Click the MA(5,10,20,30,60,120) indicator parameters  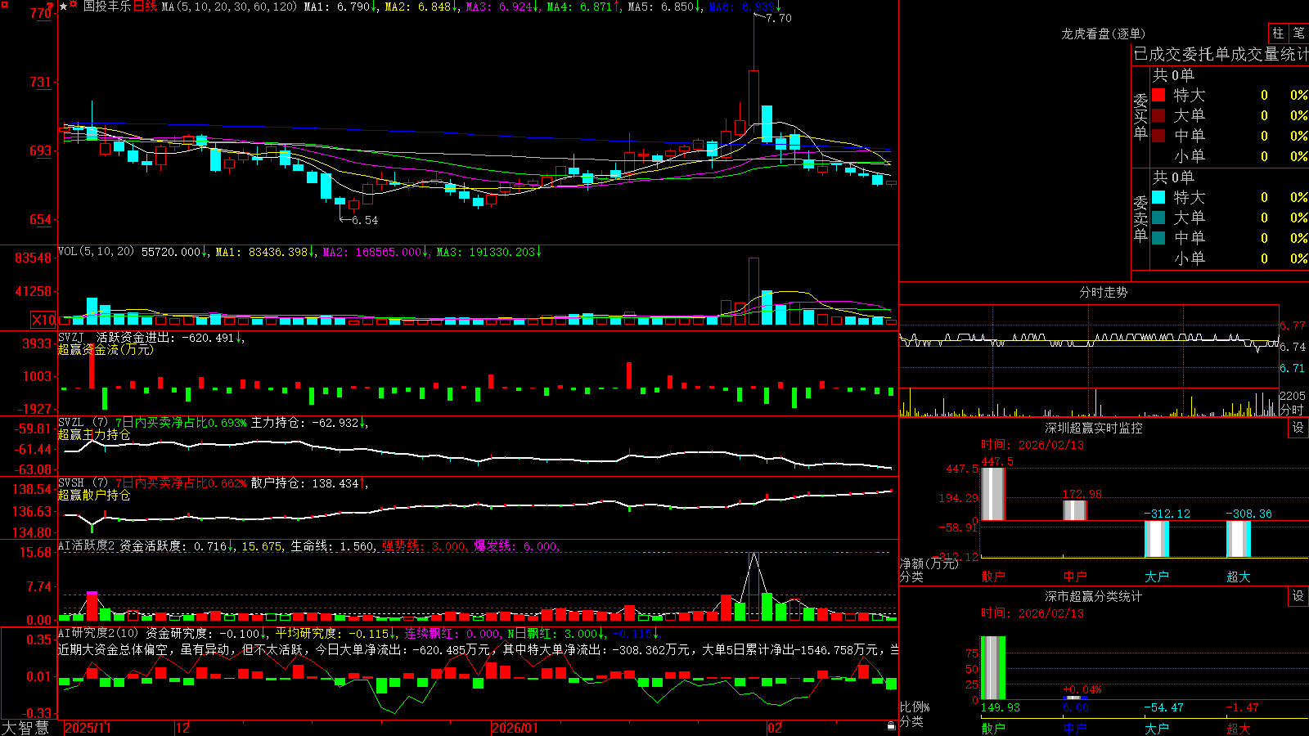click(229, 7)
